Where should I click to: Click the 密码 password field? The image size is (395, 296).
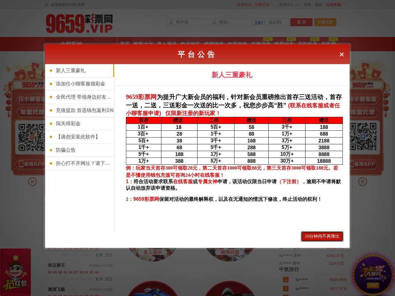pos(230,22)
